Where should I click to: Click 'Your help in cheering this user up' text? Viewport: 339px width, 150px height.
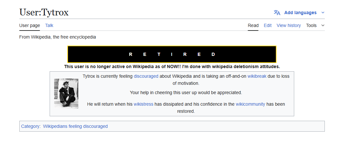186,93
